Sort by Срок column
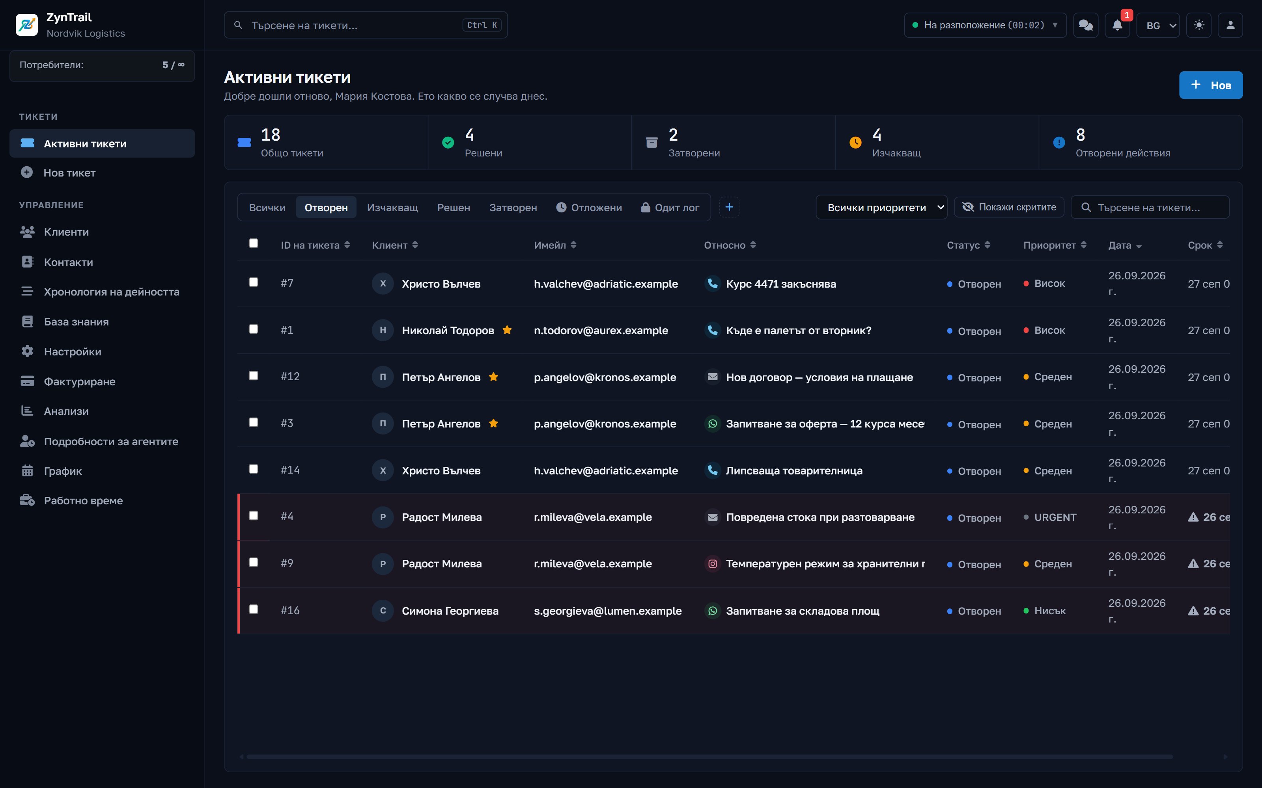The image size is (1262, 788). [1205, 245]
